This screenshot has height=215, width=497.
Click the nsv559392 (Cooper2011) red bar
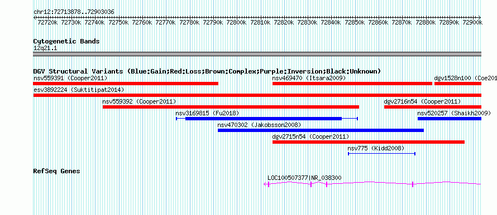pyautogui.click(x=231, y=107)
